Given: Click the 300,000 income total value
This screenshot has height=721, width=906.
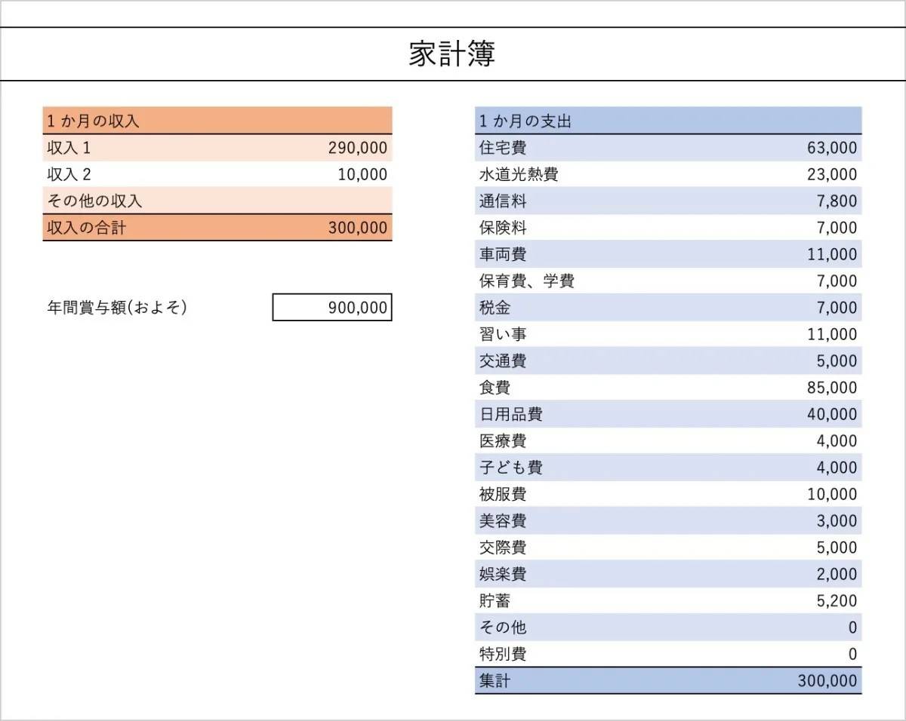Looking at the screenshot, I should click(x=358, y=228).
